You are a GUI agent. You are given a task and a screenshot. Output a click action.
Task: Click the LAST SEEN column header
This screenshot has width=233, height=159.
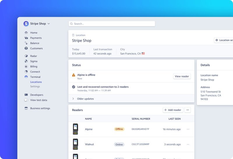174,119
